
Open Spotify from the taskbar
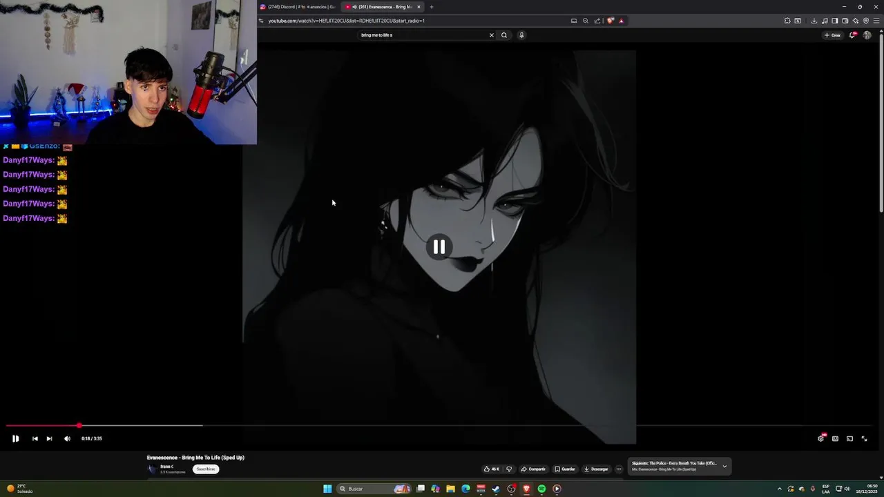(x=541, y=489)
